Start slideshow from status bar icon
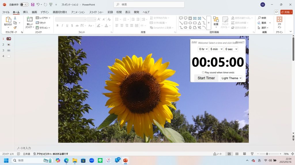 252,154
